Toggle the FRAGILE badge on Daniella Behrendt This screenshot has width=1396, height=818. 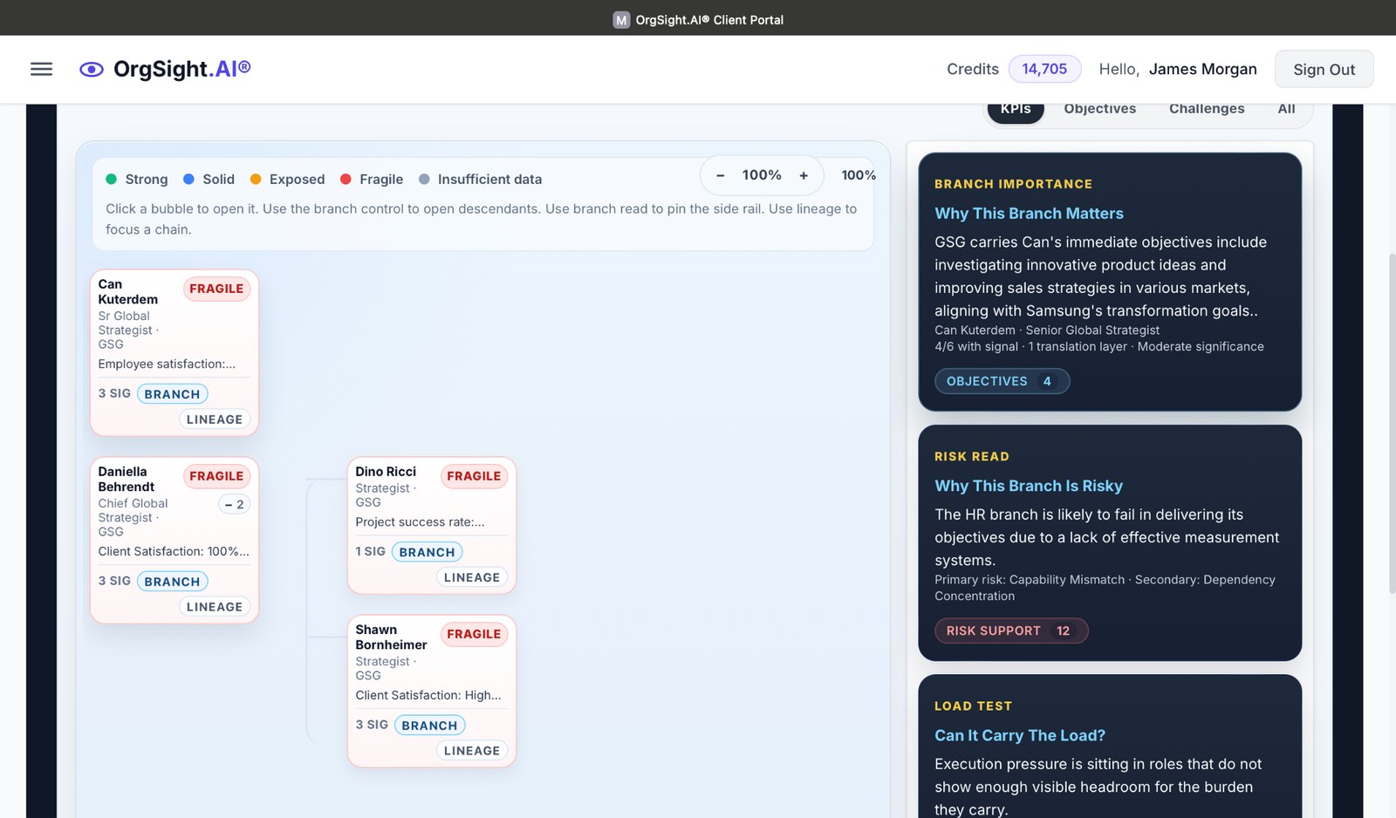click(x=216, y=476)
